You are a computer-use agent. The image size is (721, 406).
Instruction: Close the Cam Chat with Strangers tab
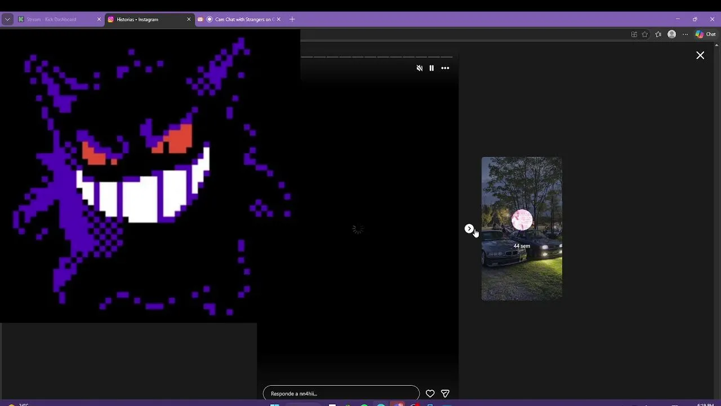(278, 19)
